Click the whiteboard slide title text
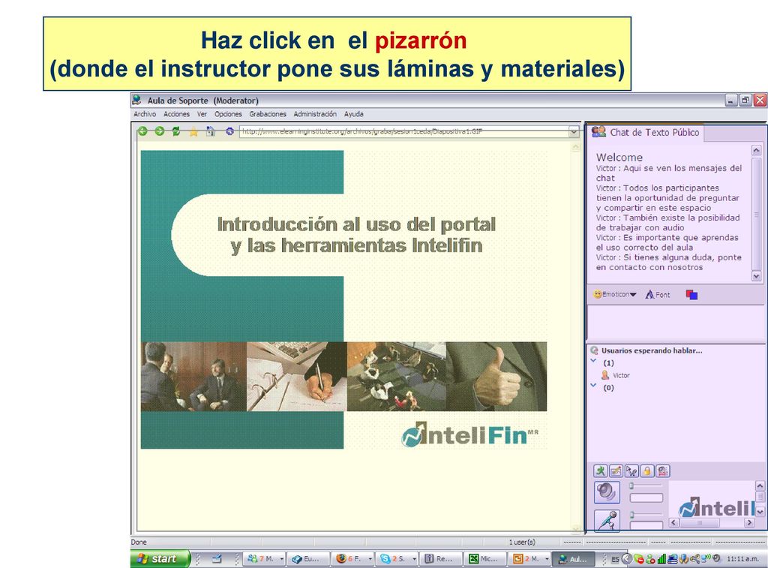 point(356,235)
